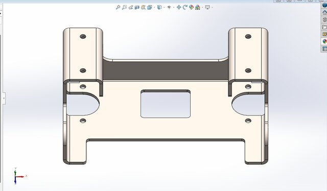The width and height of the screenshot is (327, 191).
Task: Open the Apply Scene dropdown arrow
Action: [202, 8]
